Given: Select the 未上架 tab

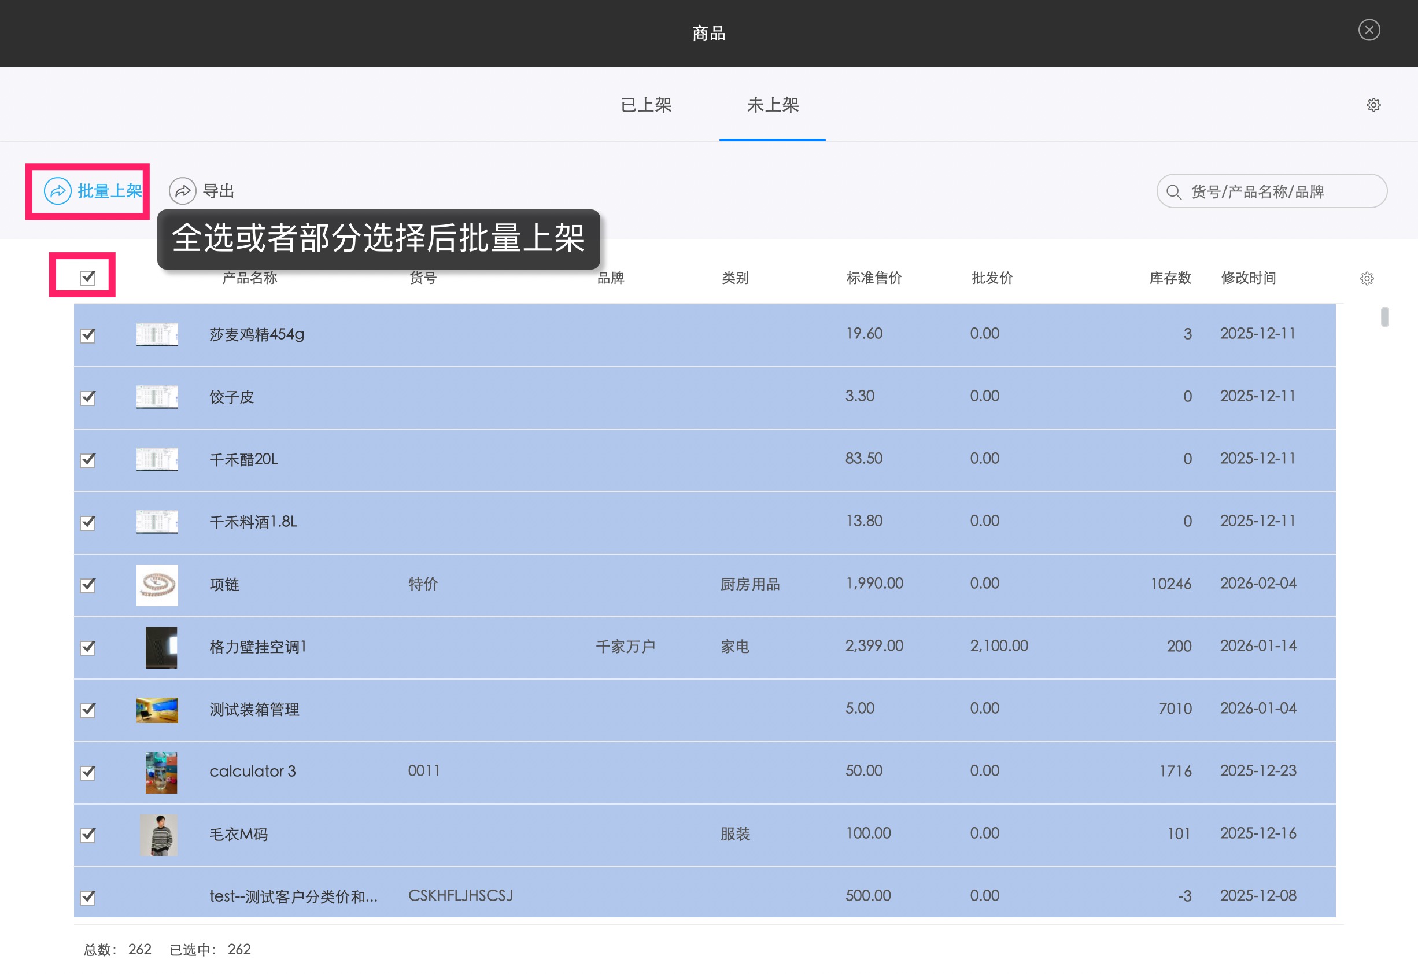Looking at the screenshot, I should tap(773, 105).
